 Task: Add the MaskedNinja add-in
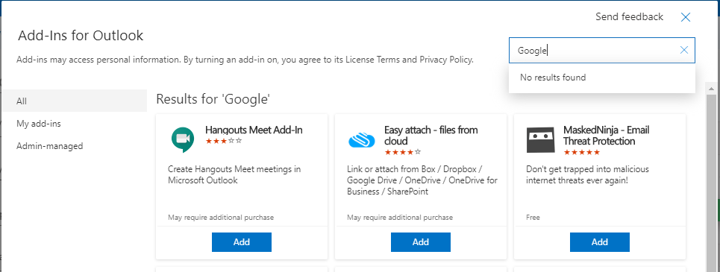[600, 242]
